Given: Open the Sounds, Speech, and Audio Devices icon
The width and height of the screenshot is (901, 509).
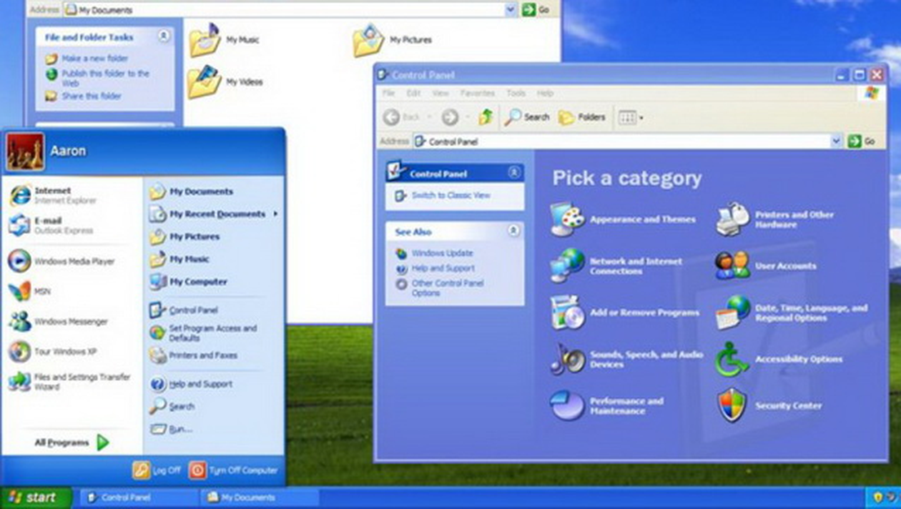Looking at the screenshot, I should [x=567, y=359].
